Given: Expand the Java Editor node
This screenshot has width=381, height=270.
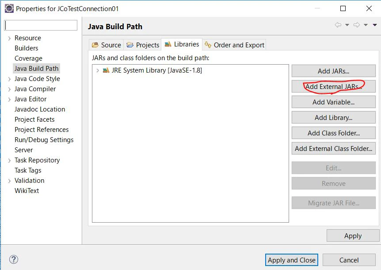Looking at the screenshot, I should [9, 100].
